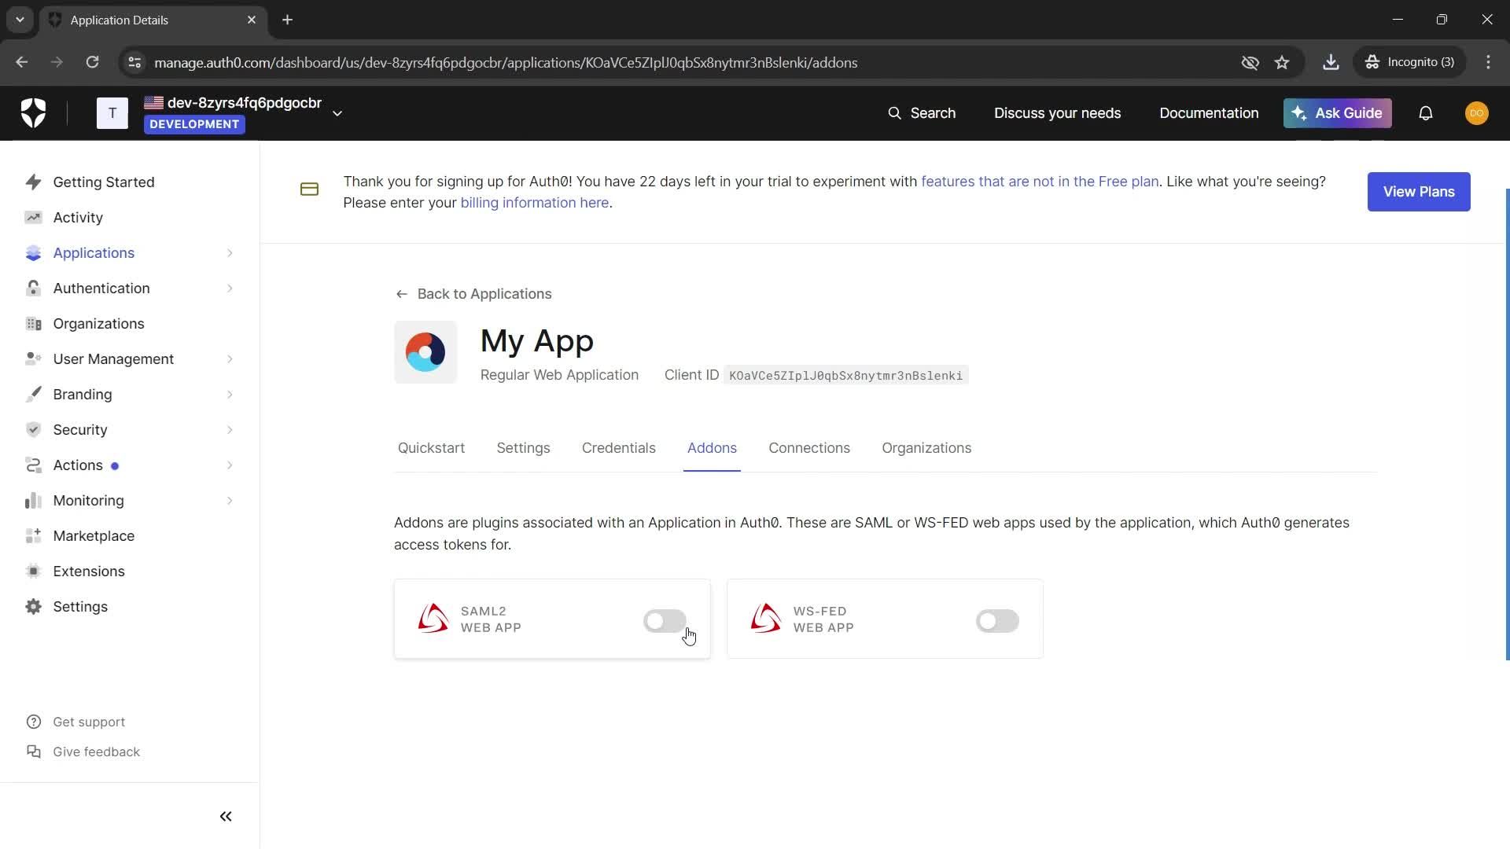Click the User Management people icon
The height and width of the screenshot is (849, 1510).
(x=33, y=359)
